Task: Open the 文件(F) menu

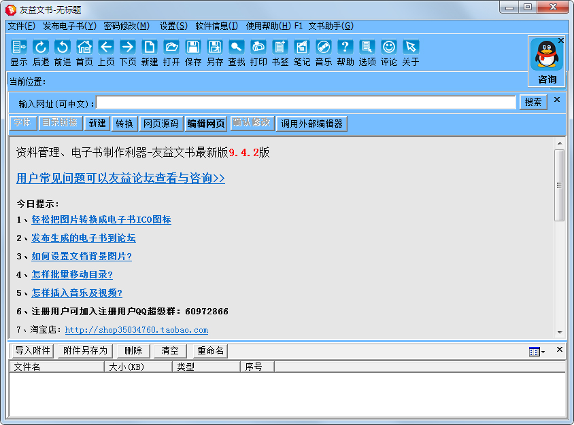Action: click(x=22, y=26)
